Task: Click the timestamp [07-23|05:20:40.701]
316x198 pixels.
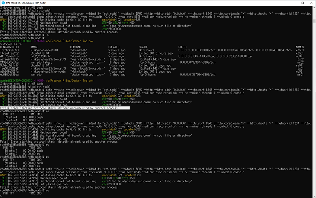Action: coord(23,20)
